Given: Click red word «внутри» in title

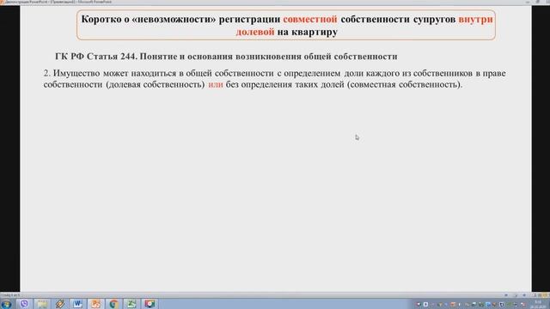Looking at the screenshot, I should [x=475, y=19].
